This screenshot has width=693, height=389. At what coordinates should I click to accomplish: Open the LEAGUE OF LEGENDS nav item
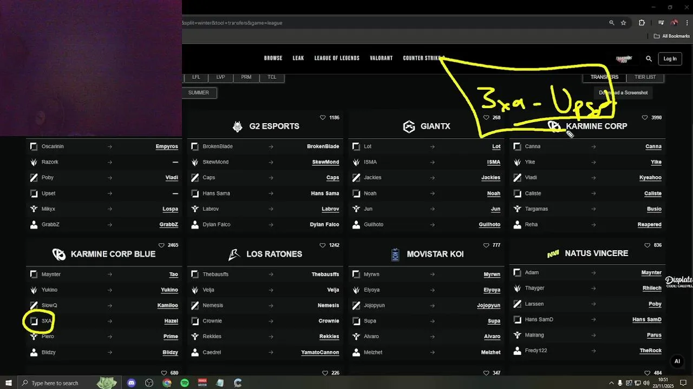[x=337, y=58]
